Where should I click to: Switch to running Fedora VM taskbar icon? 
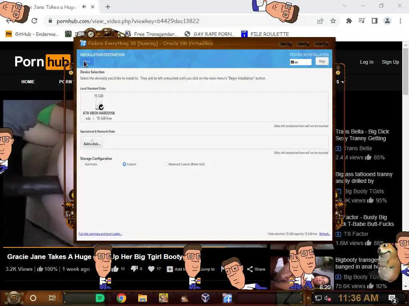tap(227, 298)
